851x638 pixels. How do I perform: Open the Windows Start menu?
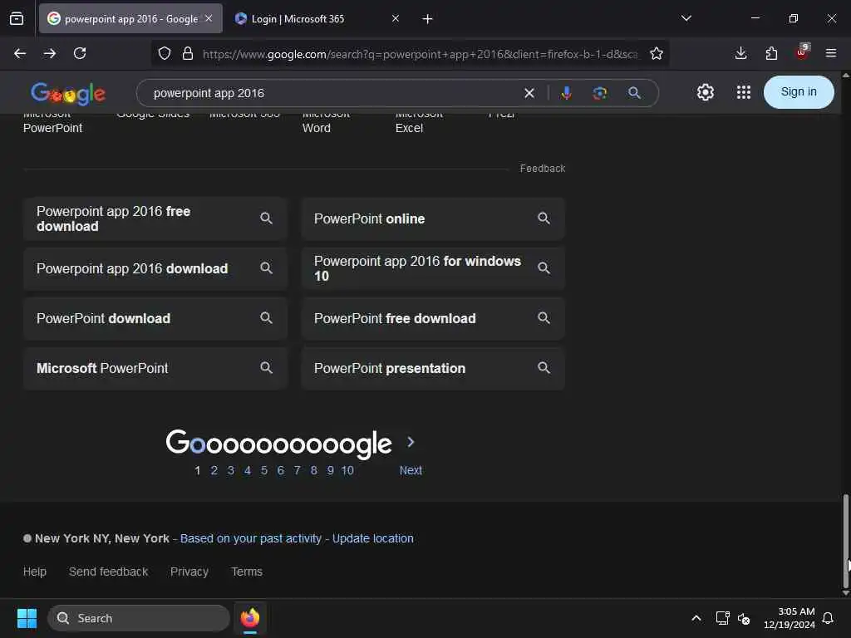(27, 618)
